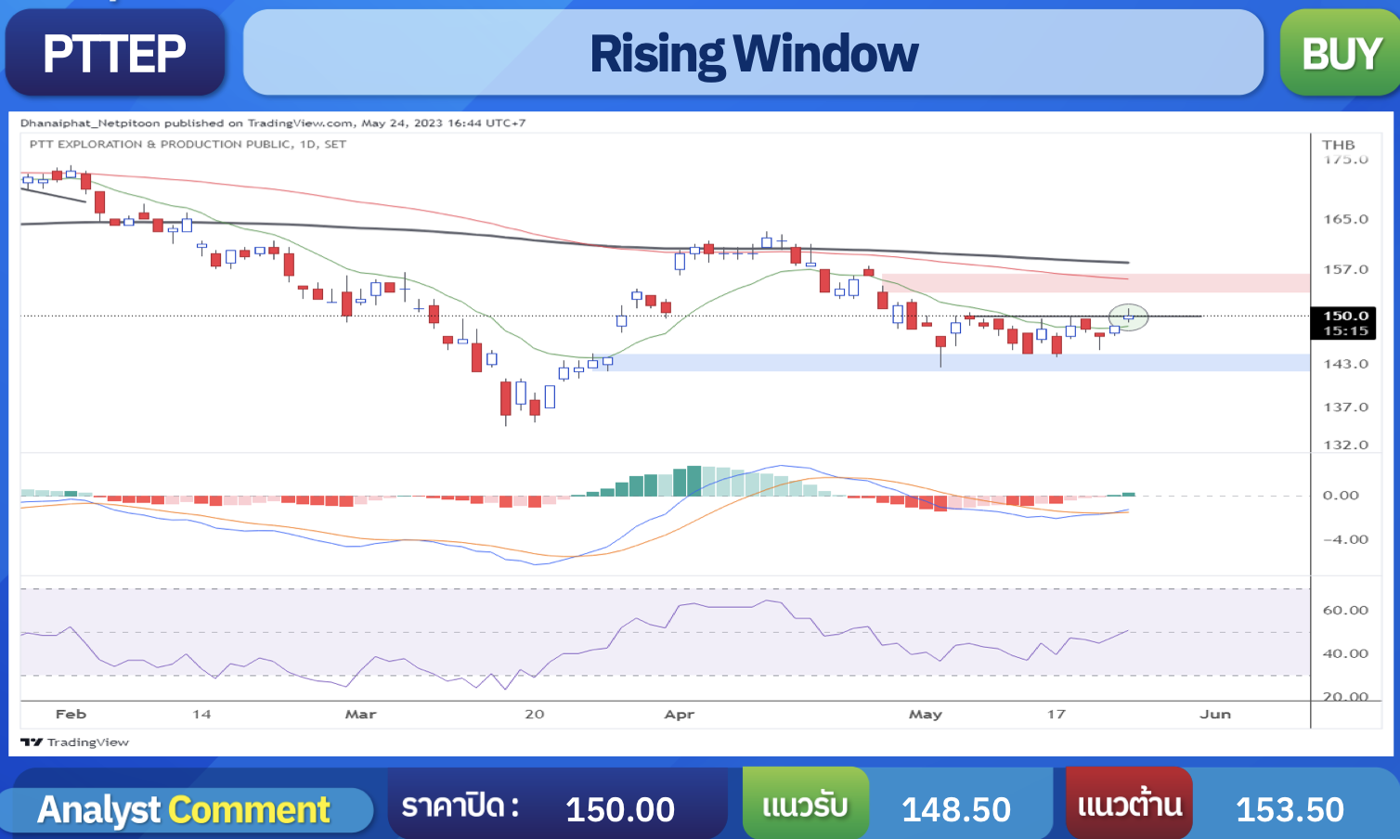
Task: Click the Analyst Comment label
Action: [184, 809]
